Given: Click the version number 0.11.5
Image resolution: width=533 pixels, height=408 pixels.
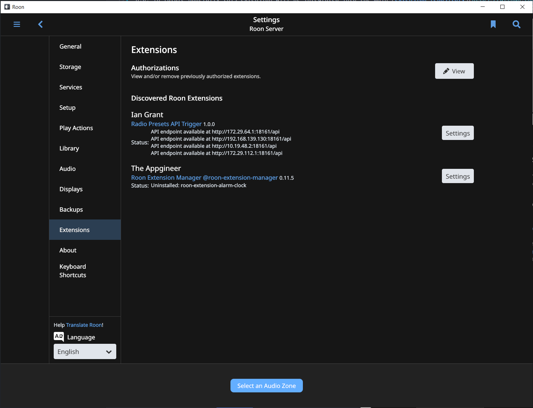Looking at the screenshot, I should 287,178.
